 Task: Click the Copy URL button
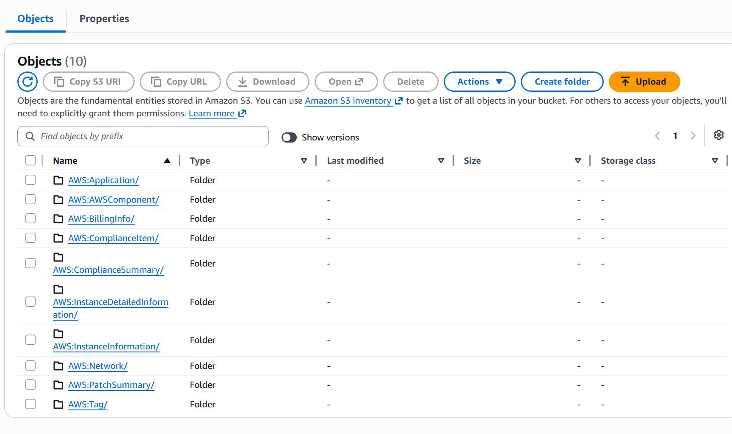[180, 82]
